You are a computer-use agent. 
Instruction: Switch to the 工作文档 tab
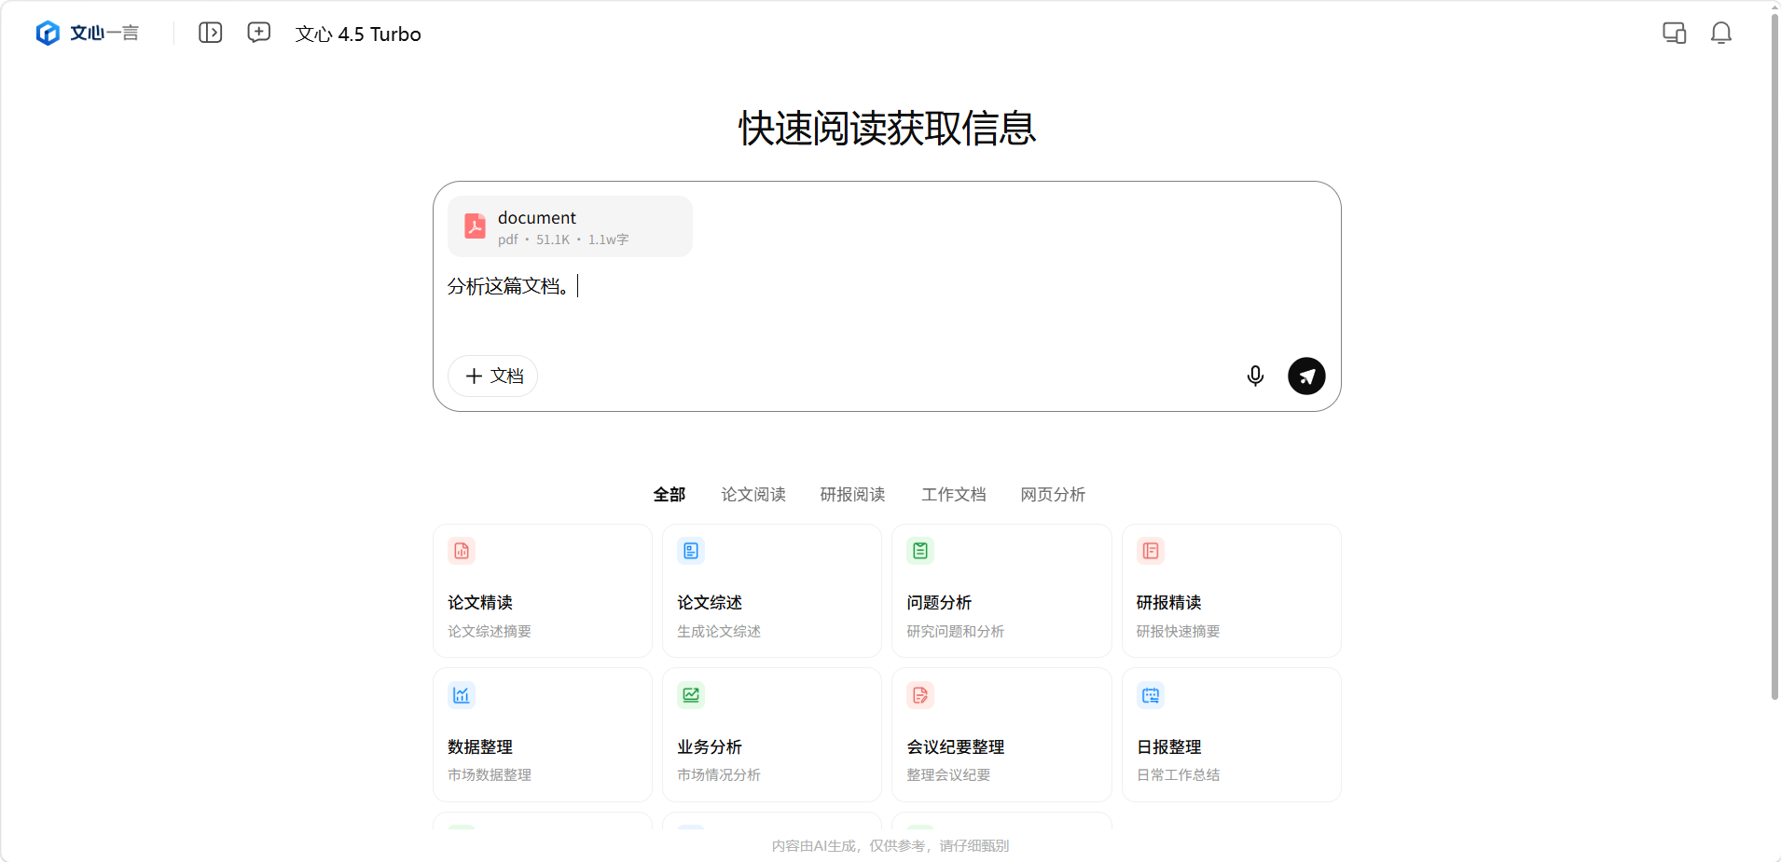954,495
